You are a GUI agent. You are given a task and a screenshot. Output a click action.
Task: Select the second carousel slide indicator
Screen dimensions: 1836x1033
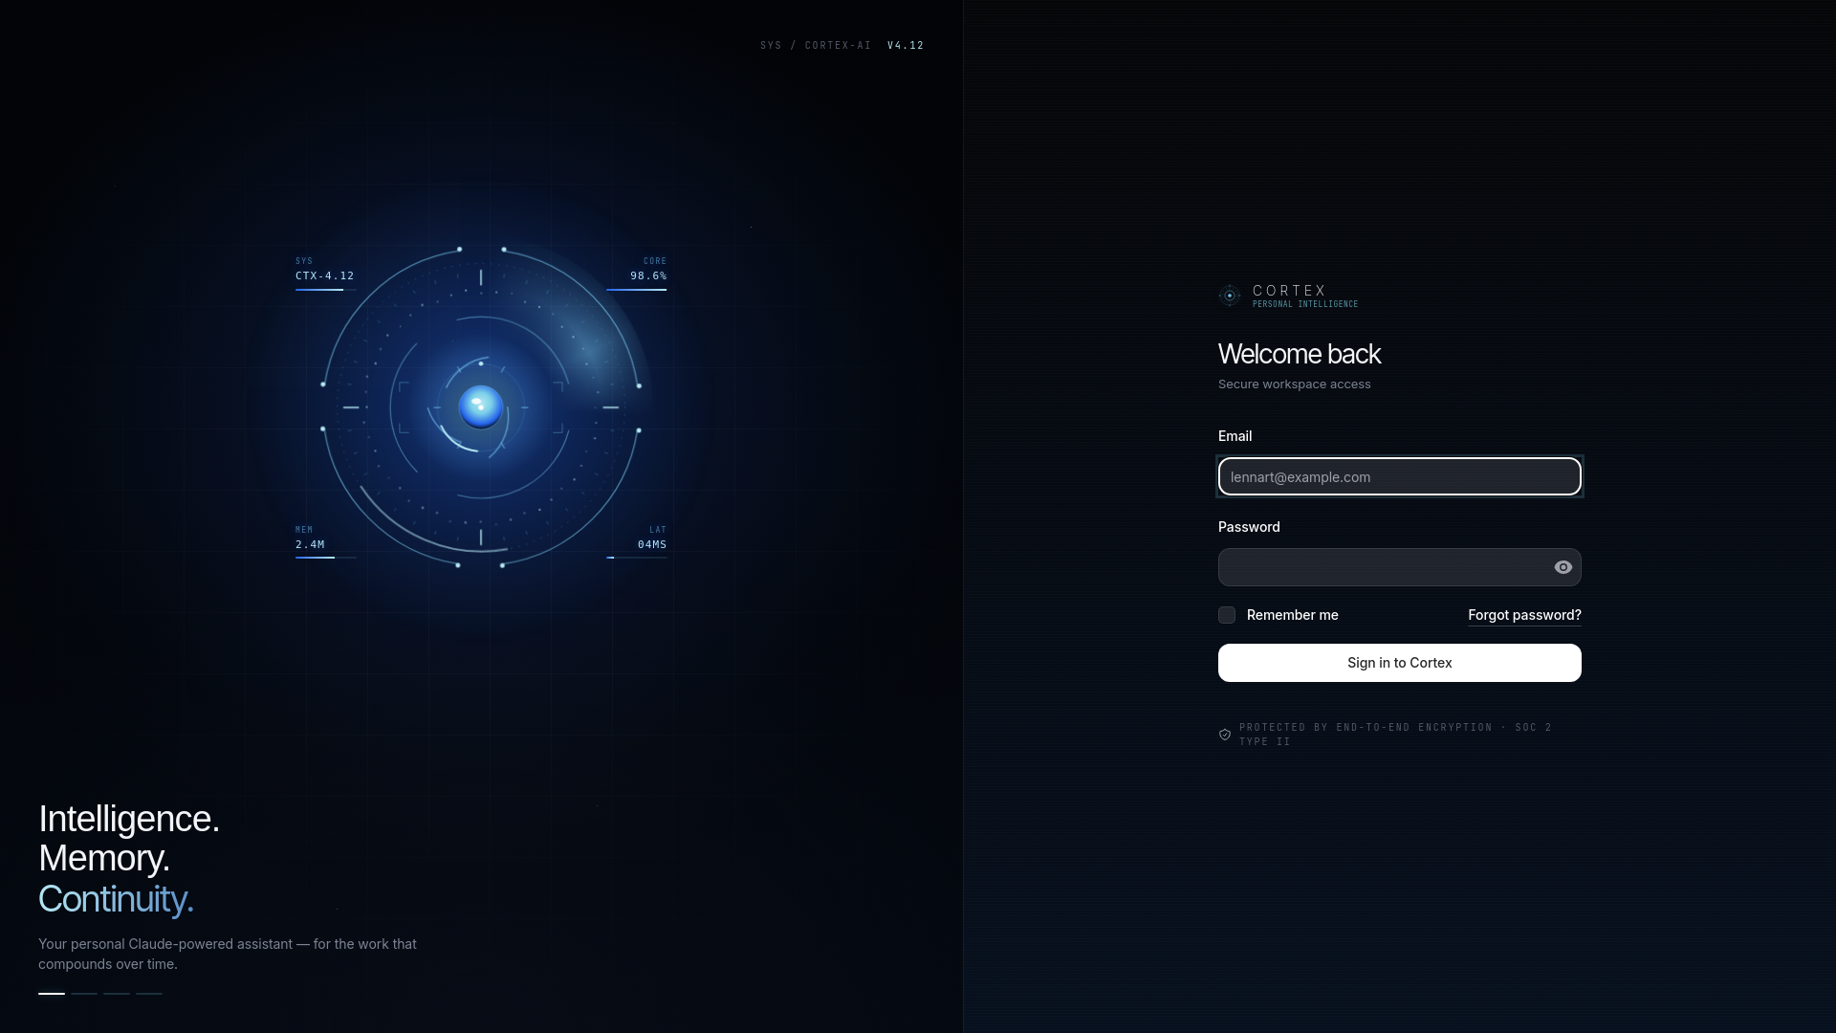click(x=84, y=994)
